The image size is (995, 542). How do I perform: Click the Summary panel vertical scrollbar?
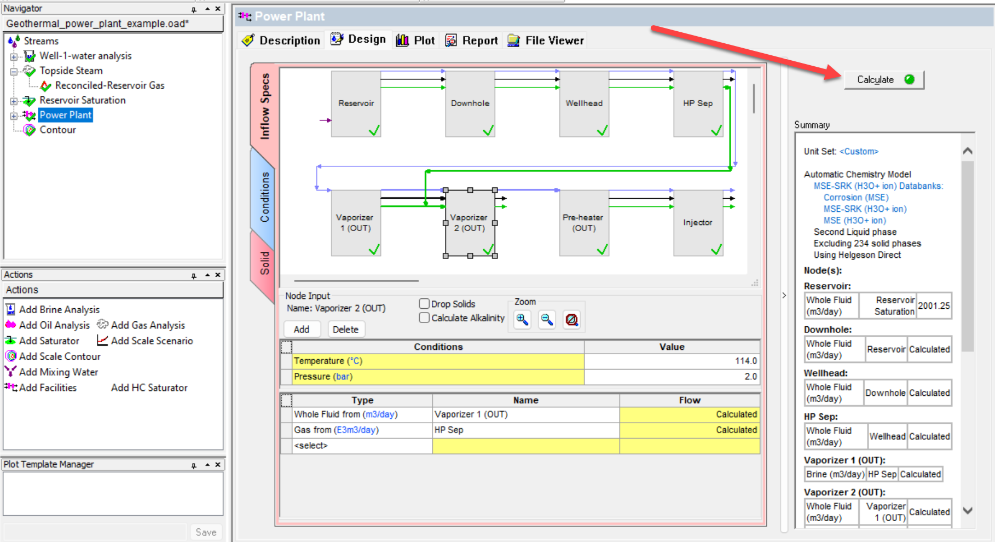click(x=968, y=256)
